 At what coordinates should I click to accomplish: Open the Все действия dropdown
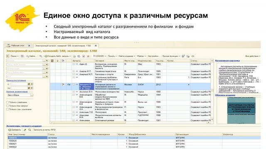tap(253, 56)
